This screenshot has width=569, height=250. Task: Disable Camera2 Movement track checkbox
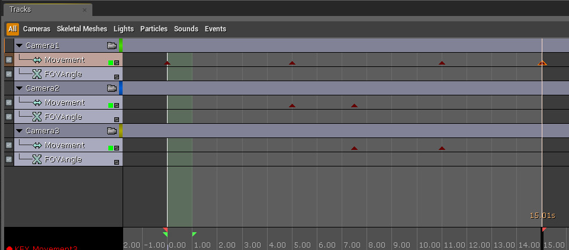9,102
